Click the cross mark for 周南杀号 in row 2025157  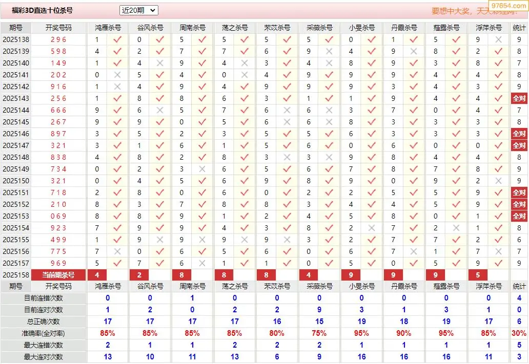click(x=202, y=263)
